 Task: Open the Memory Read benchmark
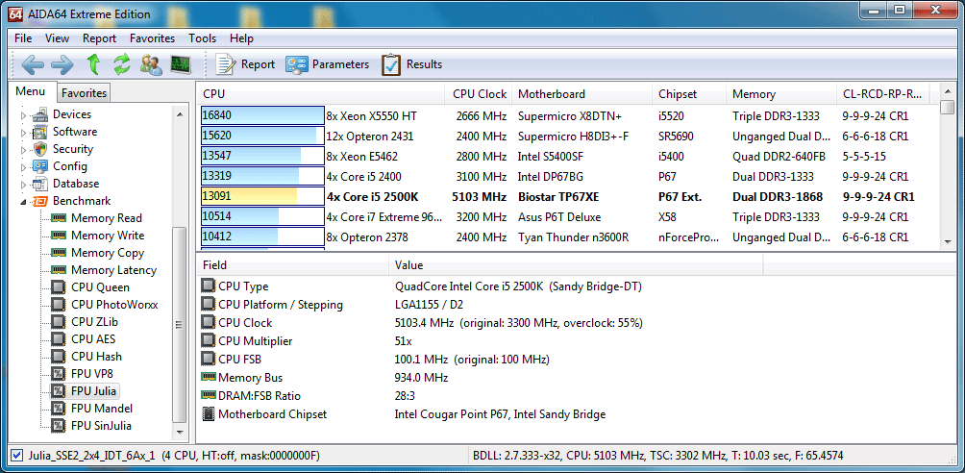[x=107, y=218]
